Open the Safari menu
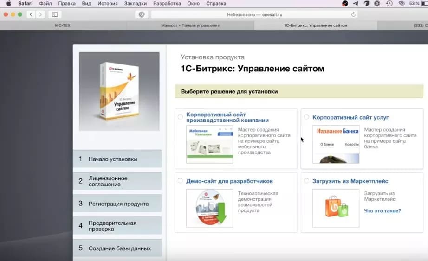This screenshot has width=428, height=261. pyautogui.click(x=26, y=4)
